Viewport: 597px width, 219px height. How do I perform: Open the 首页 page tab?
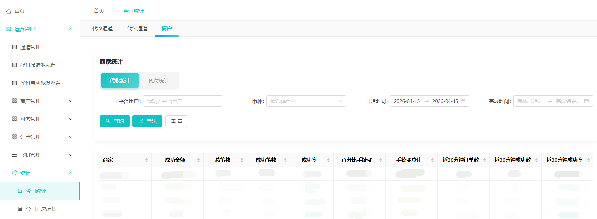(99, 11)
